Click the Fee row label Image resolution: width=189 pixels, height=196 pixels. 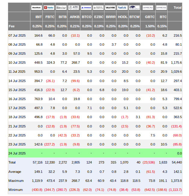pyautogui.click(x=12, y=26)
